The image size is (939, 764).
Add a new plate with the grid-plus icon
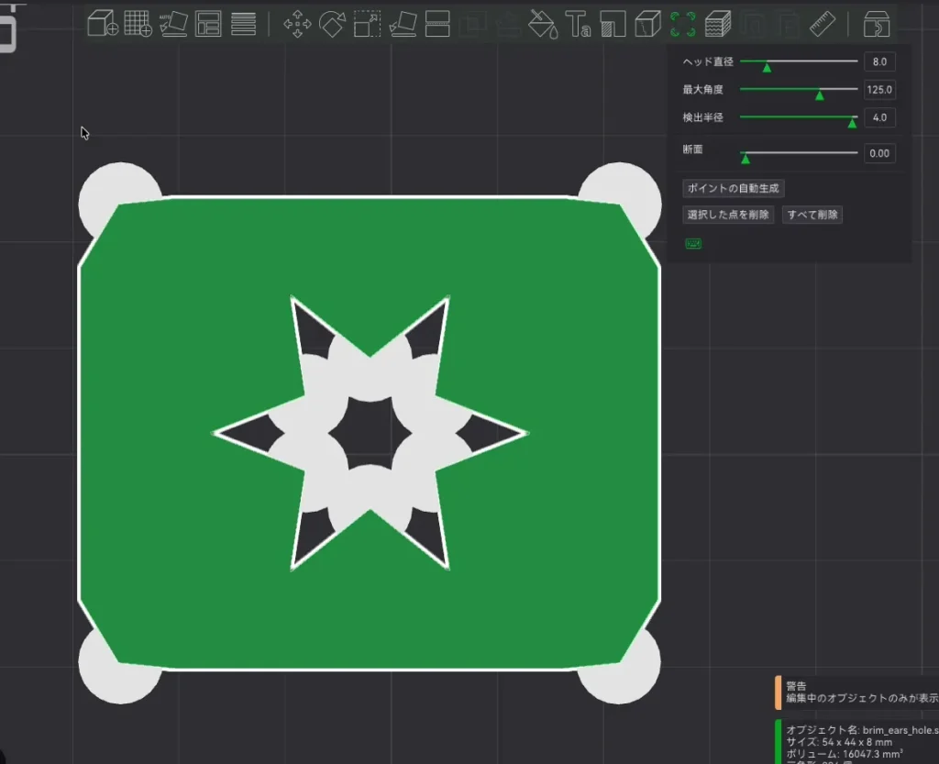pos(138,24)
